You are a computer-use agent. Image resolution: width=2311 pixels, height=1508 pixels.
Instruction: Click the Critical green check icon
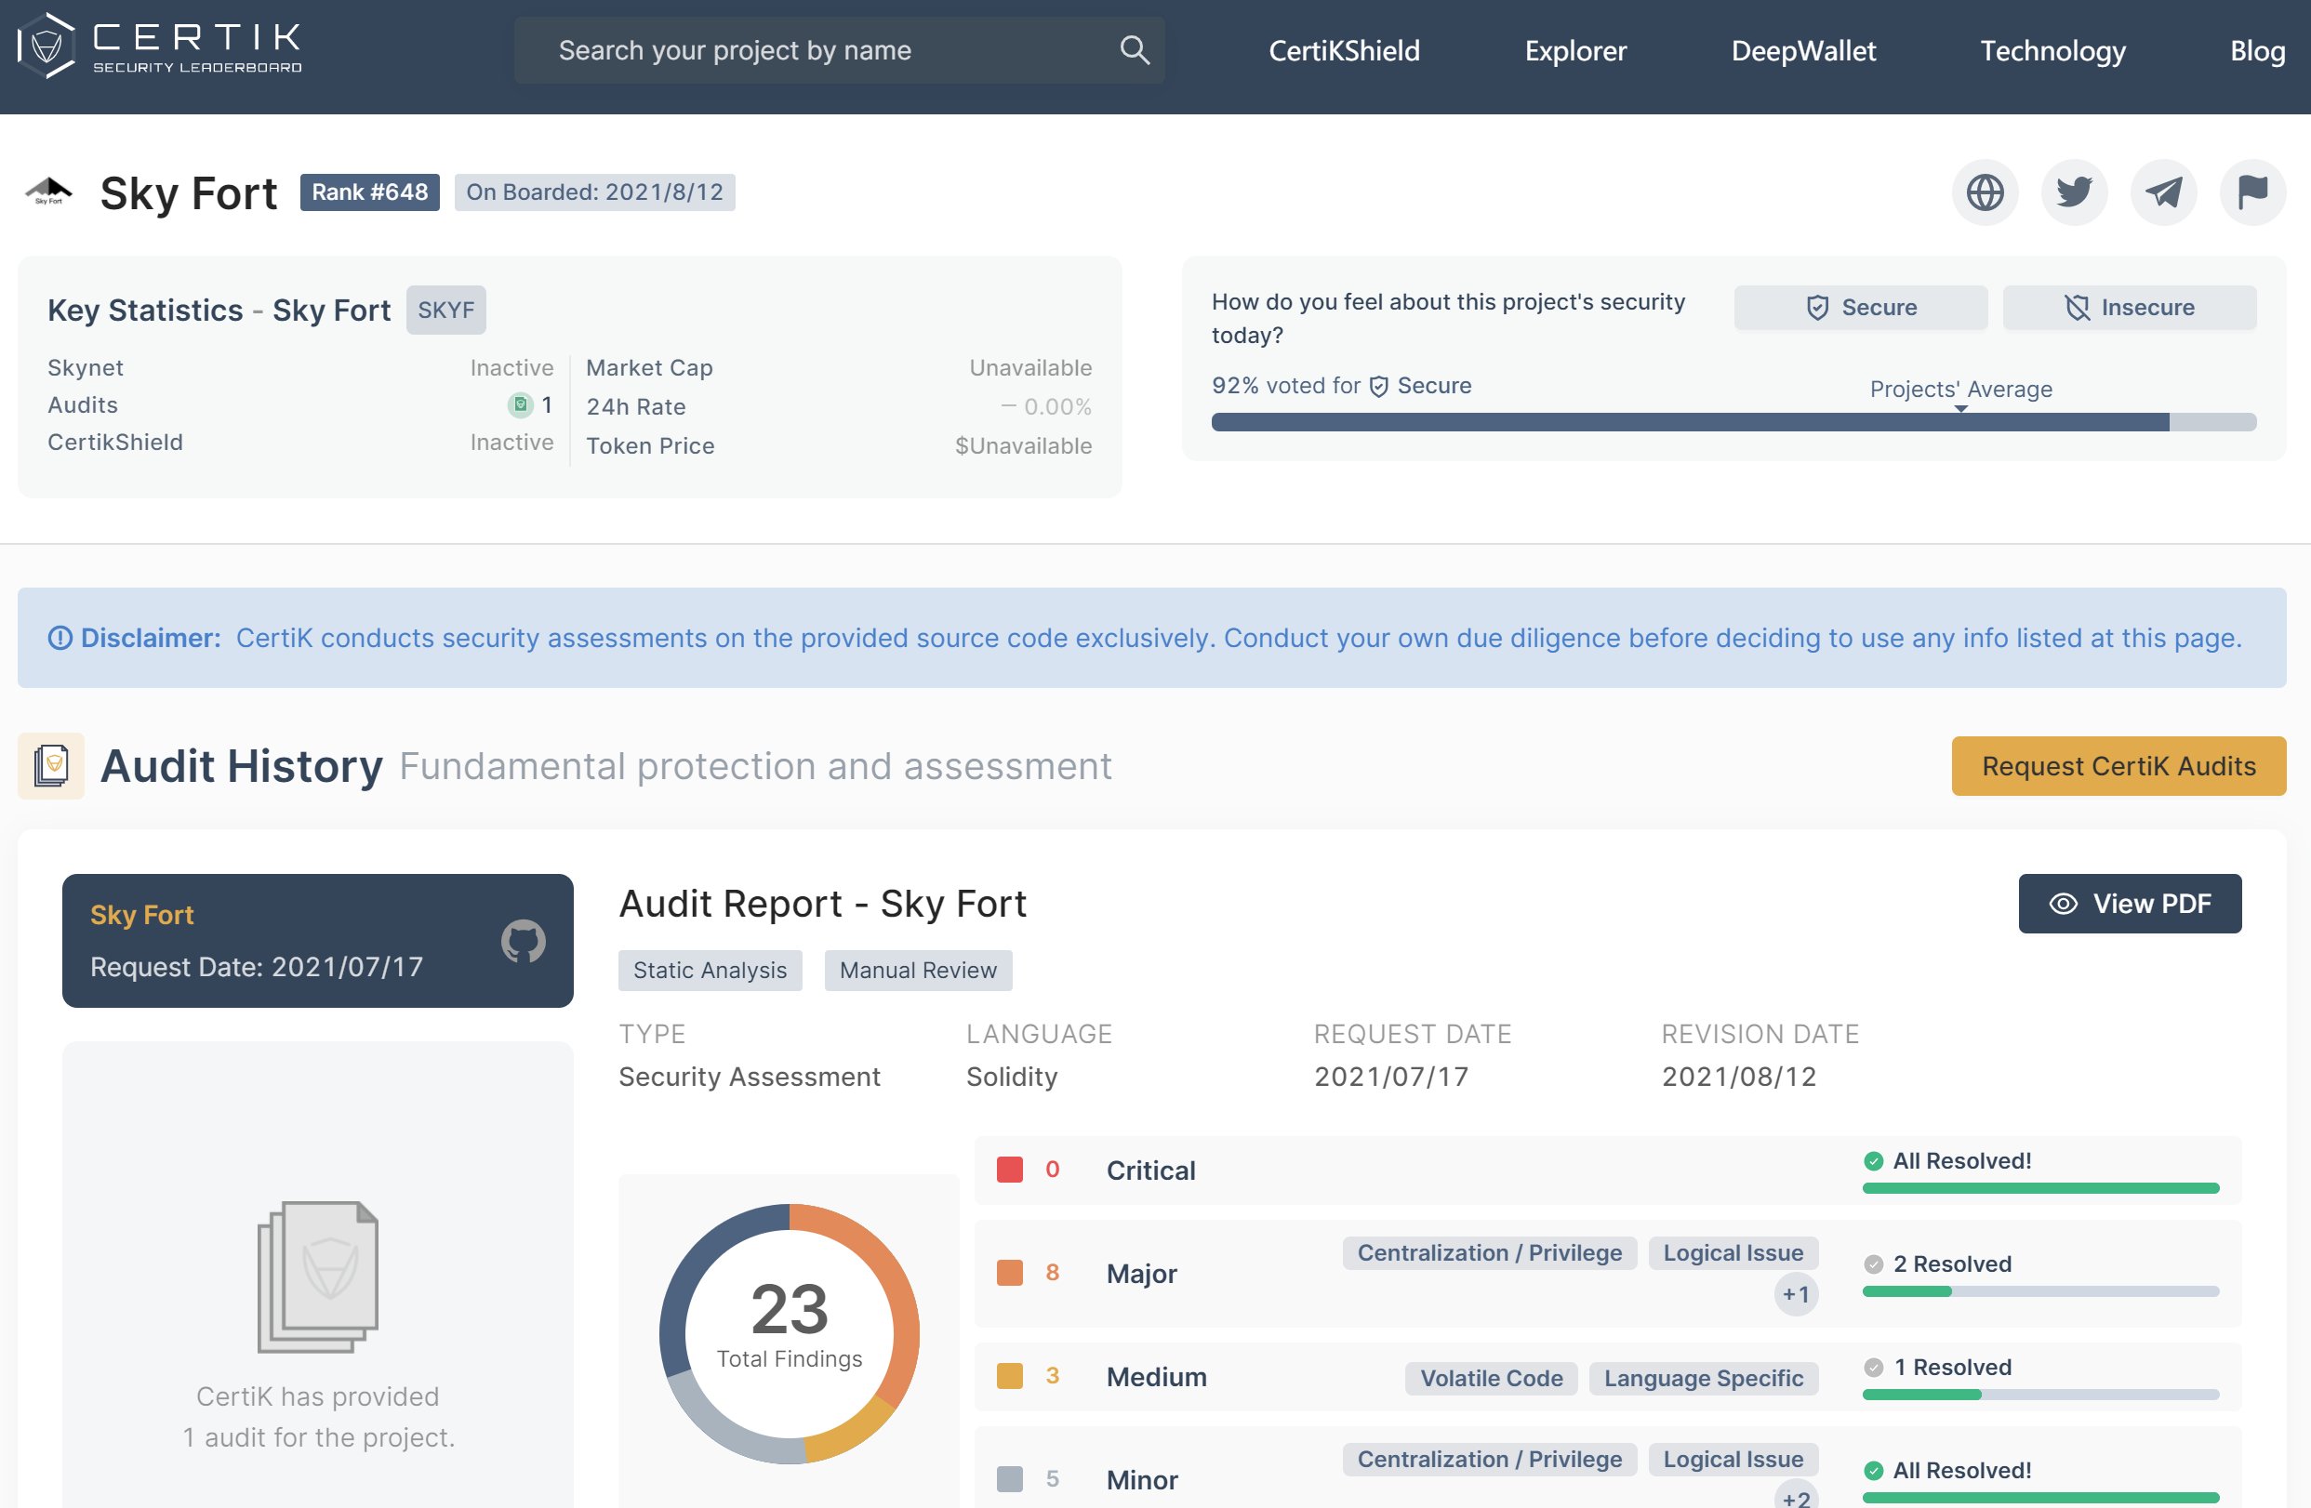tap(1874, 1161)
